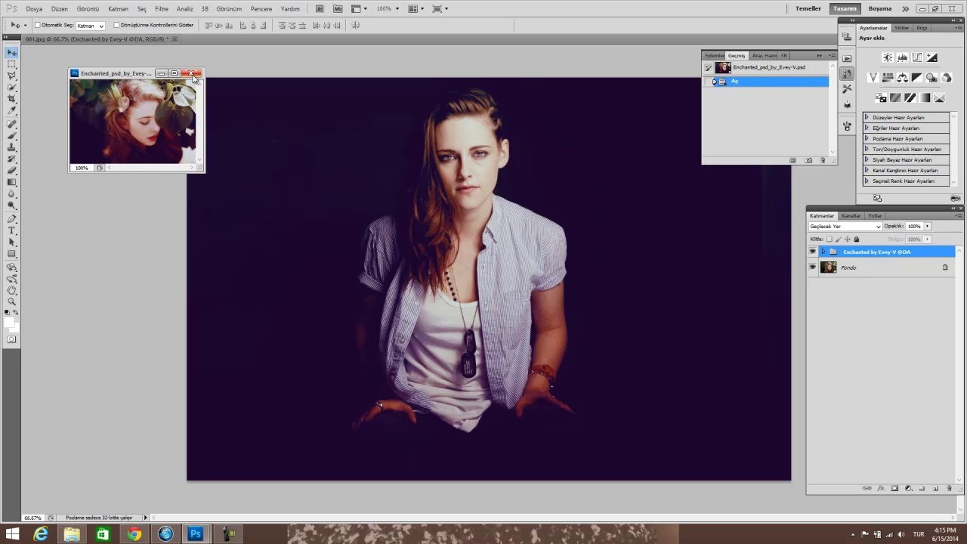Select the Tasarım workspace

pyautogui.click(x=845, y=9)
